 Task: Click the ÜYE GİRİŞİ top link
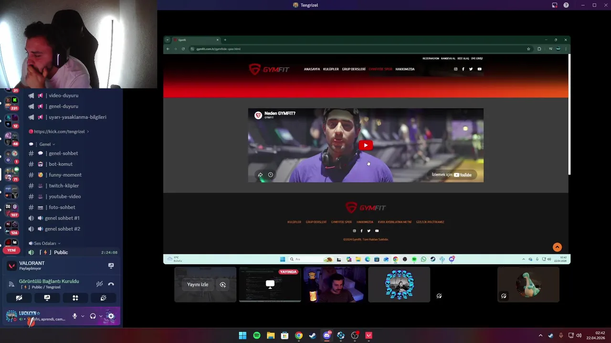pyautogui.click(x=477, y=59)
